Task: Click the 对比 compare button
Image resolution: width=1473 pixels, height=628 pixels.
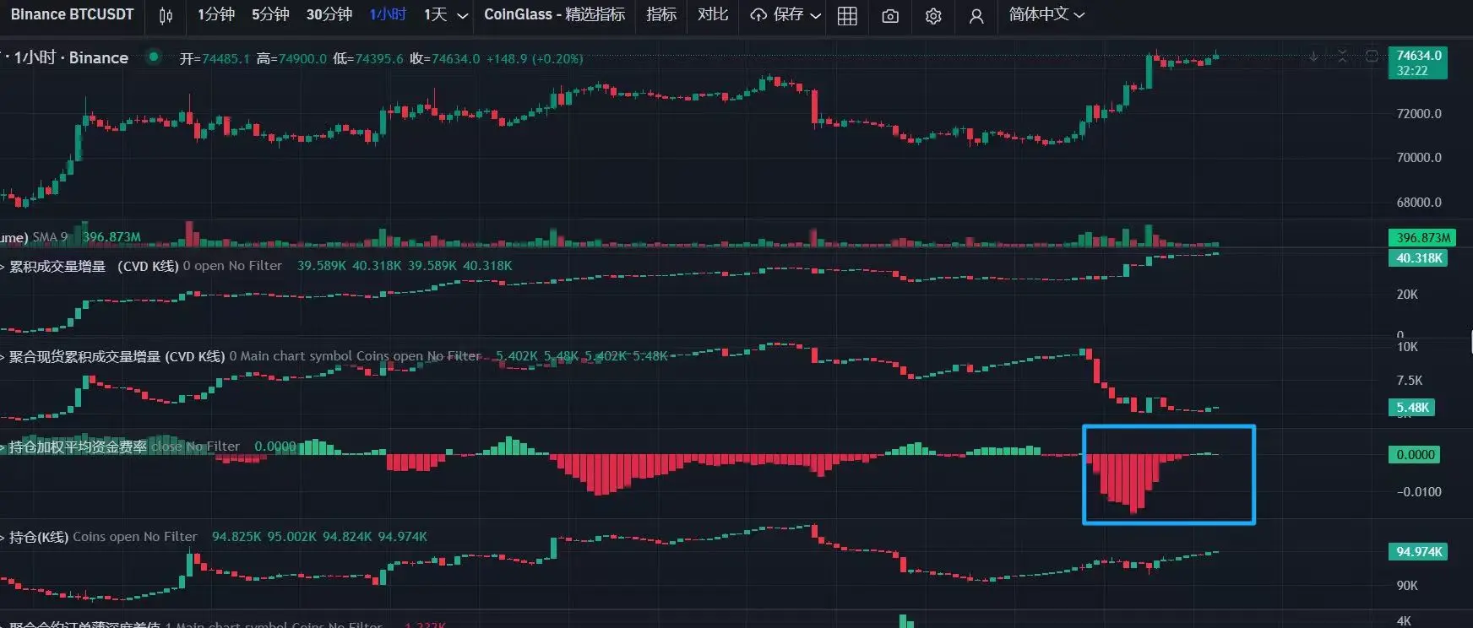Action: coord(713,15)
